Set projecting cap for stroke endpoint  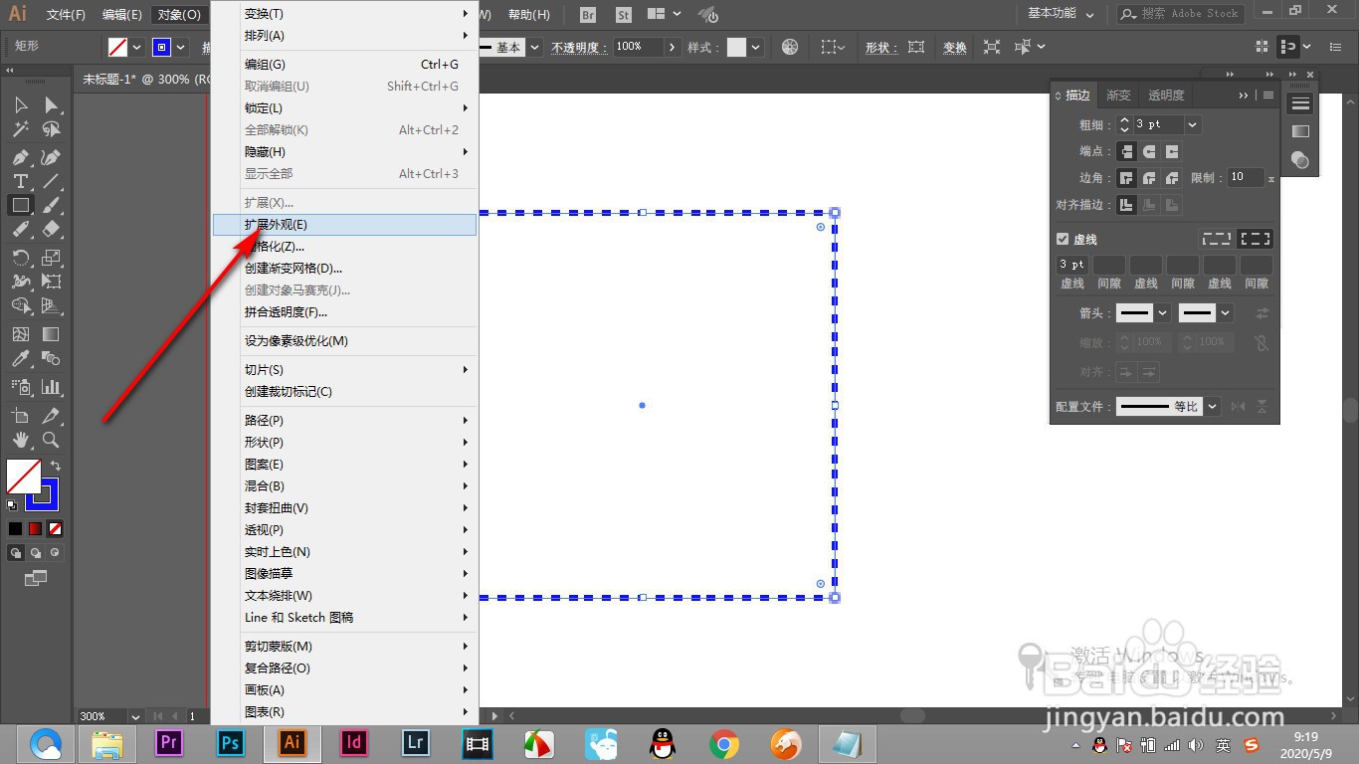[1172, 151]
